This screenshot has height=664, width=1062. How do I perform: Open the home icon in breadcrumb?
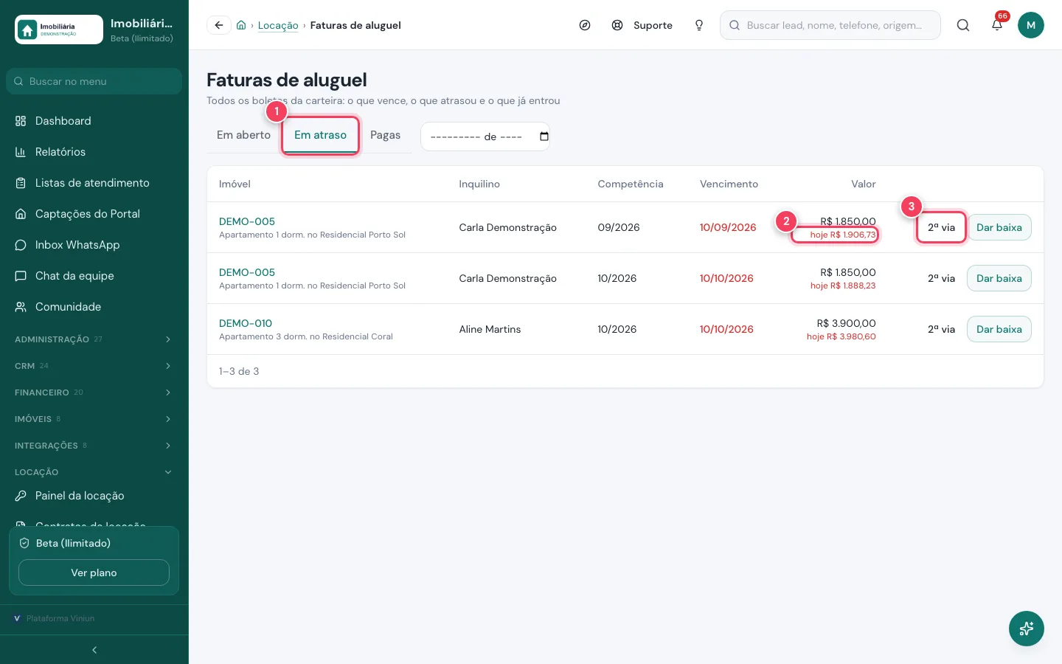tap(241, 25)
